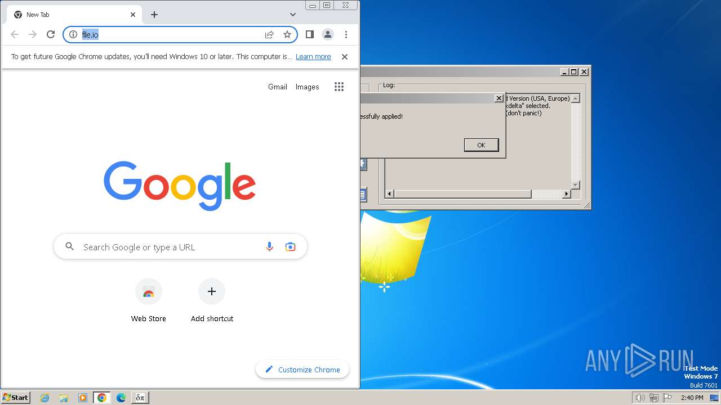The image size is (721, 405).
Task: Click Customize Chrome button
Action: tap(302, 370)
